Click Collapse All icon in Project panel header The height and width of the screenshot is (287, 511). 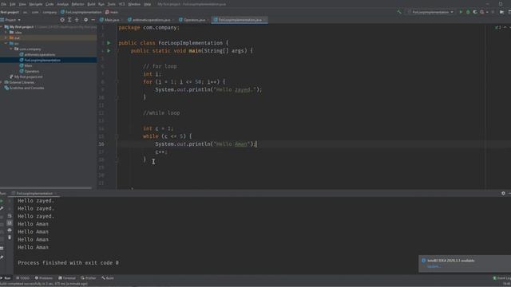77,20
